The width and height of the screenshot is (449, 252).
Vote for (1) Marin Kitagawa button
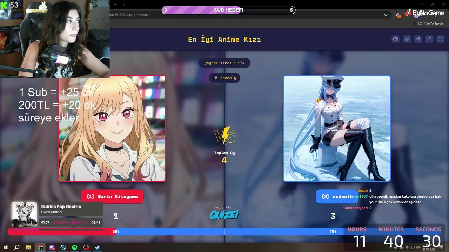click(112, 196)
